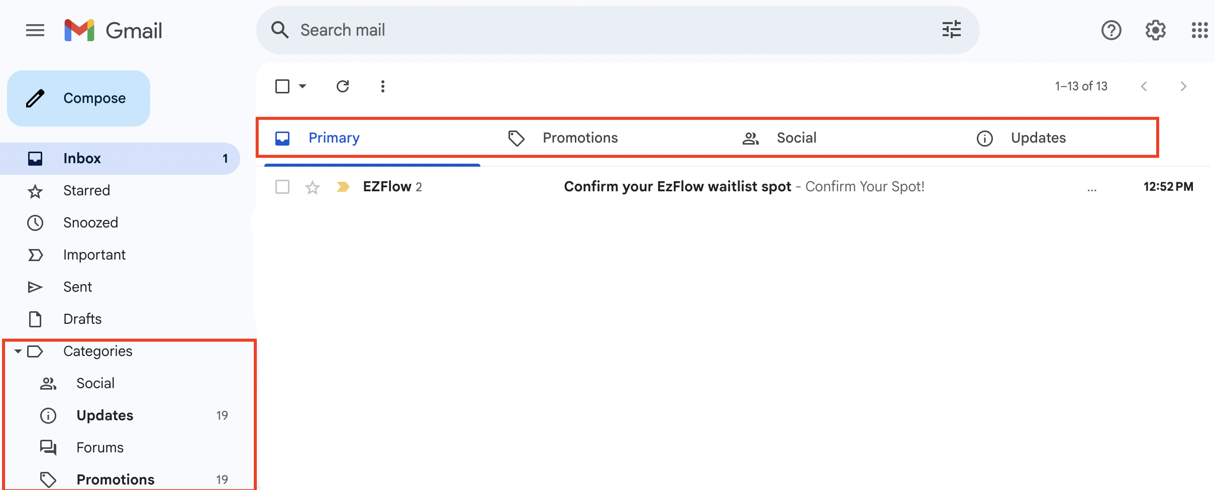Tick the select-all checkbox
The height and width of the screenshot is (490, 1215).
pos(282,86)
